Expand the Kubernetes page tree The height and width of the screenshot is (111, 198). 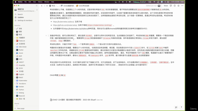point(15,80)
